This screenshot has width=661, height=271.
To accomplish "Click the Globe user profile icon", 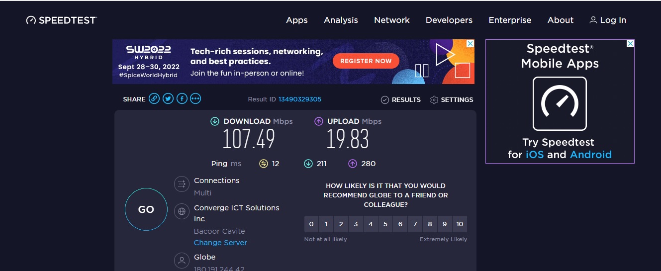I will tap(182, 260).
